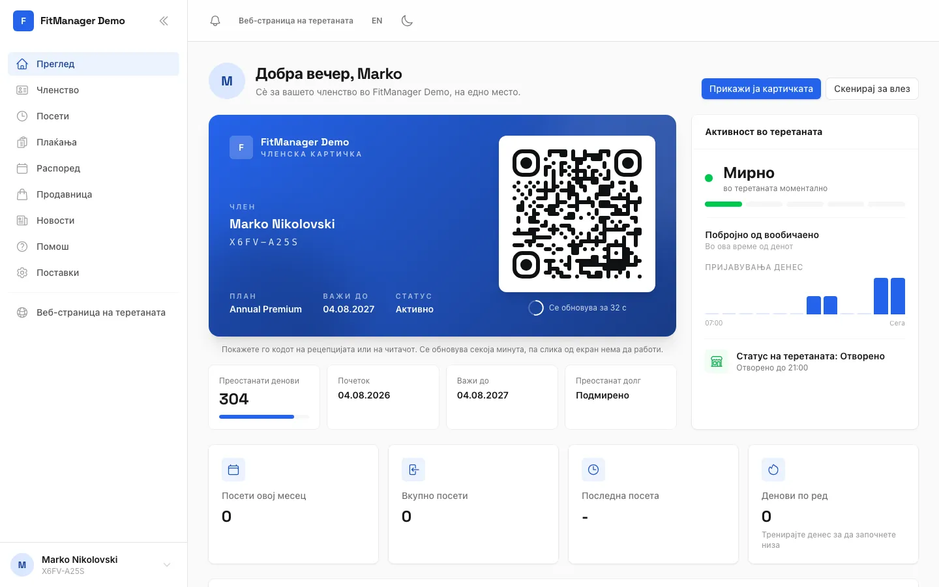This screenshot has width=939, height=587.
Task: Switch language using EN toggle
Action: pyautogui.click(x=377, y=21)
